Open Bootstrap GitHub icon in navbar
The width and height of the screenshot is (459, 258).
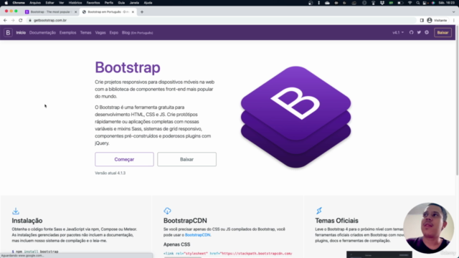[411, 32]
